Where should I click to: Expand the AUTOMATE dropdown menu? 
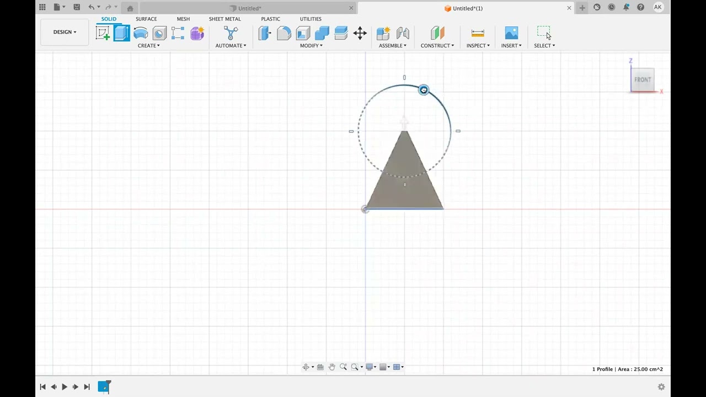click(x=231, y=46)
